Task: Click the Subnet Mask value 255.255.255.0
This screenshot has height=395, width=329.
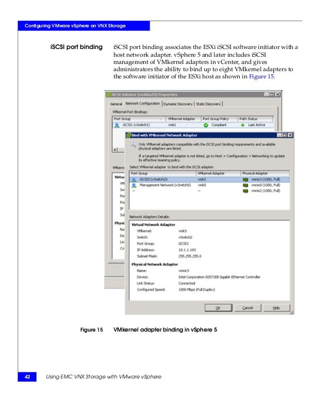Action: click(190, 256)
